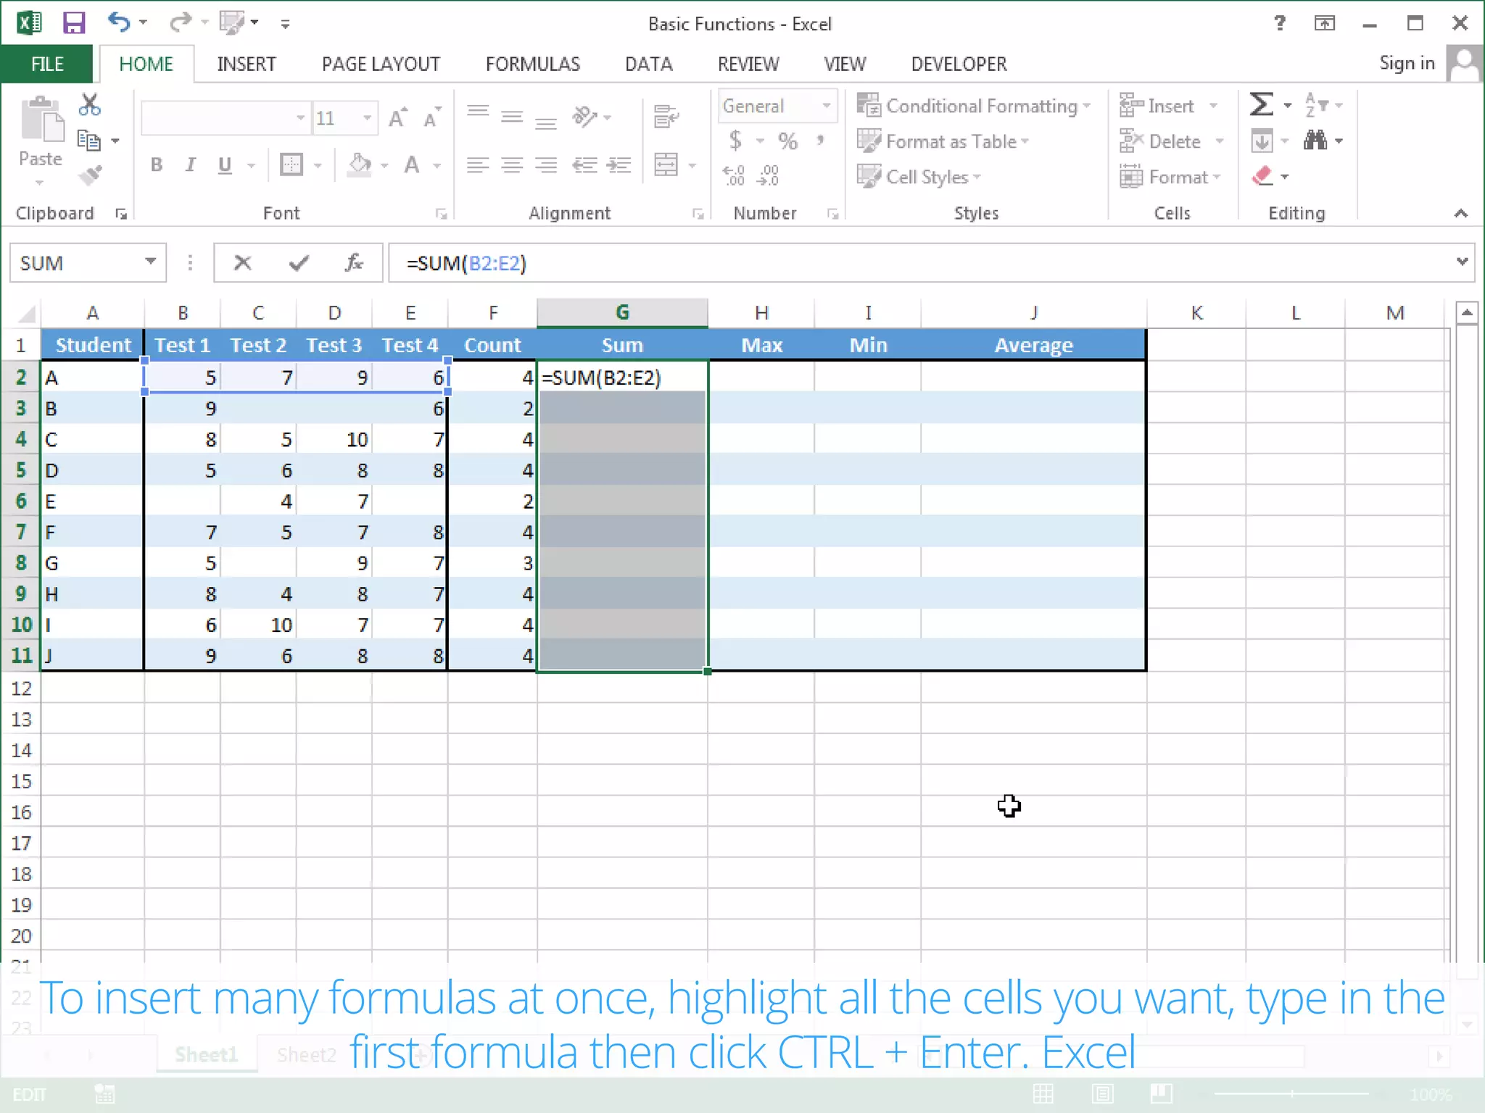The image size is (1485, 1113).
Task: Switch to the FORMULAS tab
Action: click(533, 64)
